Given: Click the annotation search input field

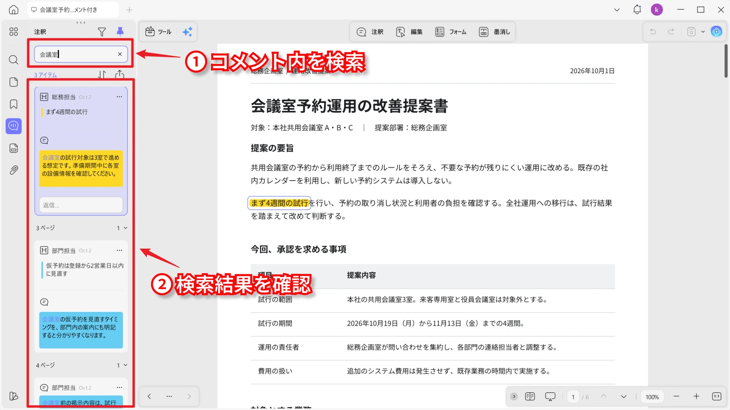Looking at the screenshot, I should (81, 54).
